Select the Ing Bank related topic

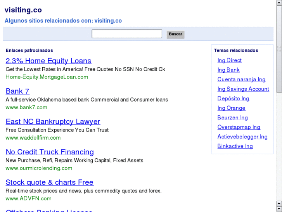tap(228, 70)
